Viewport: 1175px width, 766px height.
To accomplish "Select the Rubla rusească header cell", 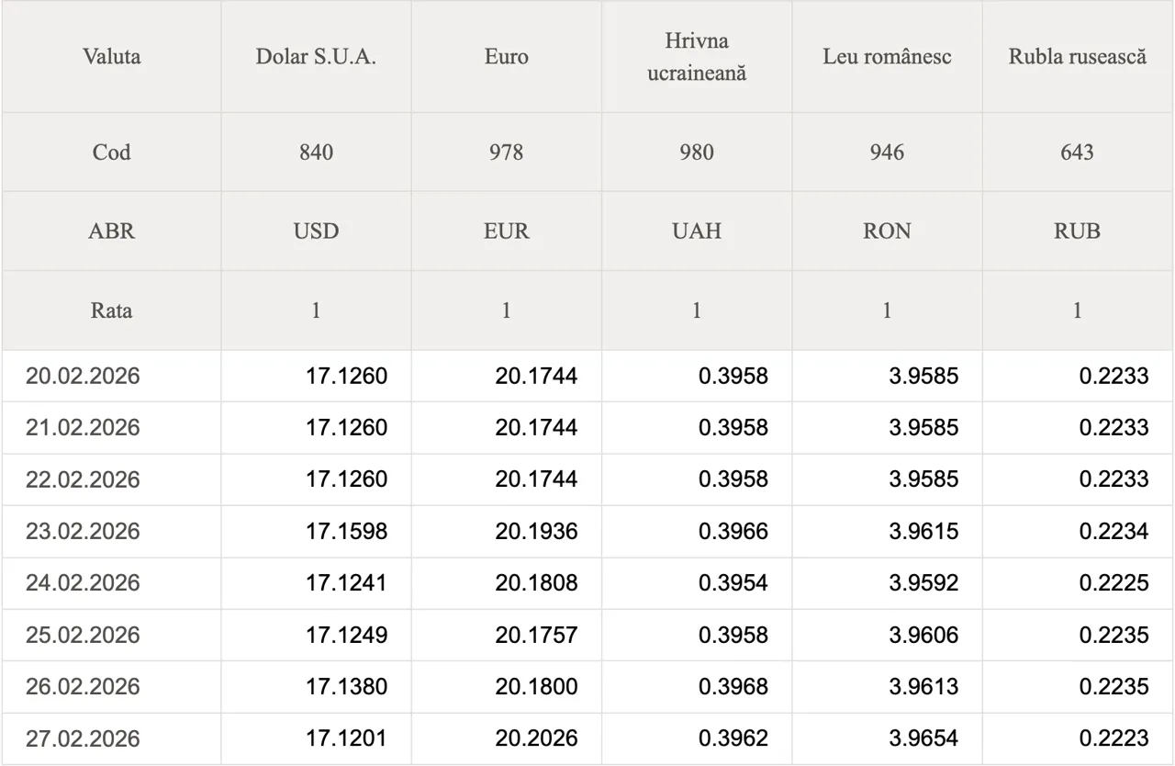I will 1078,57.
